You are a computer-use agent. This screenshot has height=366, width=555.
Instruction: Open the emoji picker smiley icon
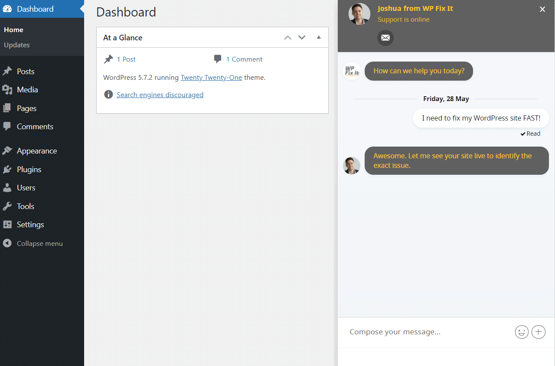point(522,332)
